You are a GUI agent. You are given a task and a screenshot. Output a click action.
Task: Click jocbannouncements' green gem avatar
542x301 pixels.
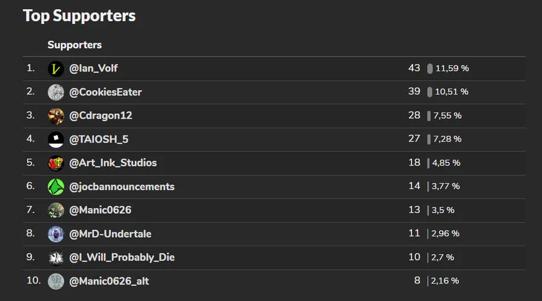point(55,187)
